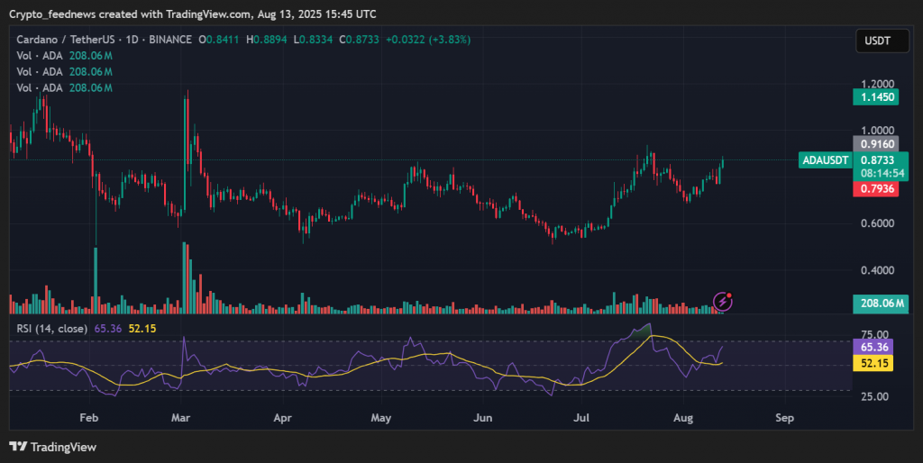
Task: Click the ADAUSDT symbol tag on price axis
Action: pos(824,160)
